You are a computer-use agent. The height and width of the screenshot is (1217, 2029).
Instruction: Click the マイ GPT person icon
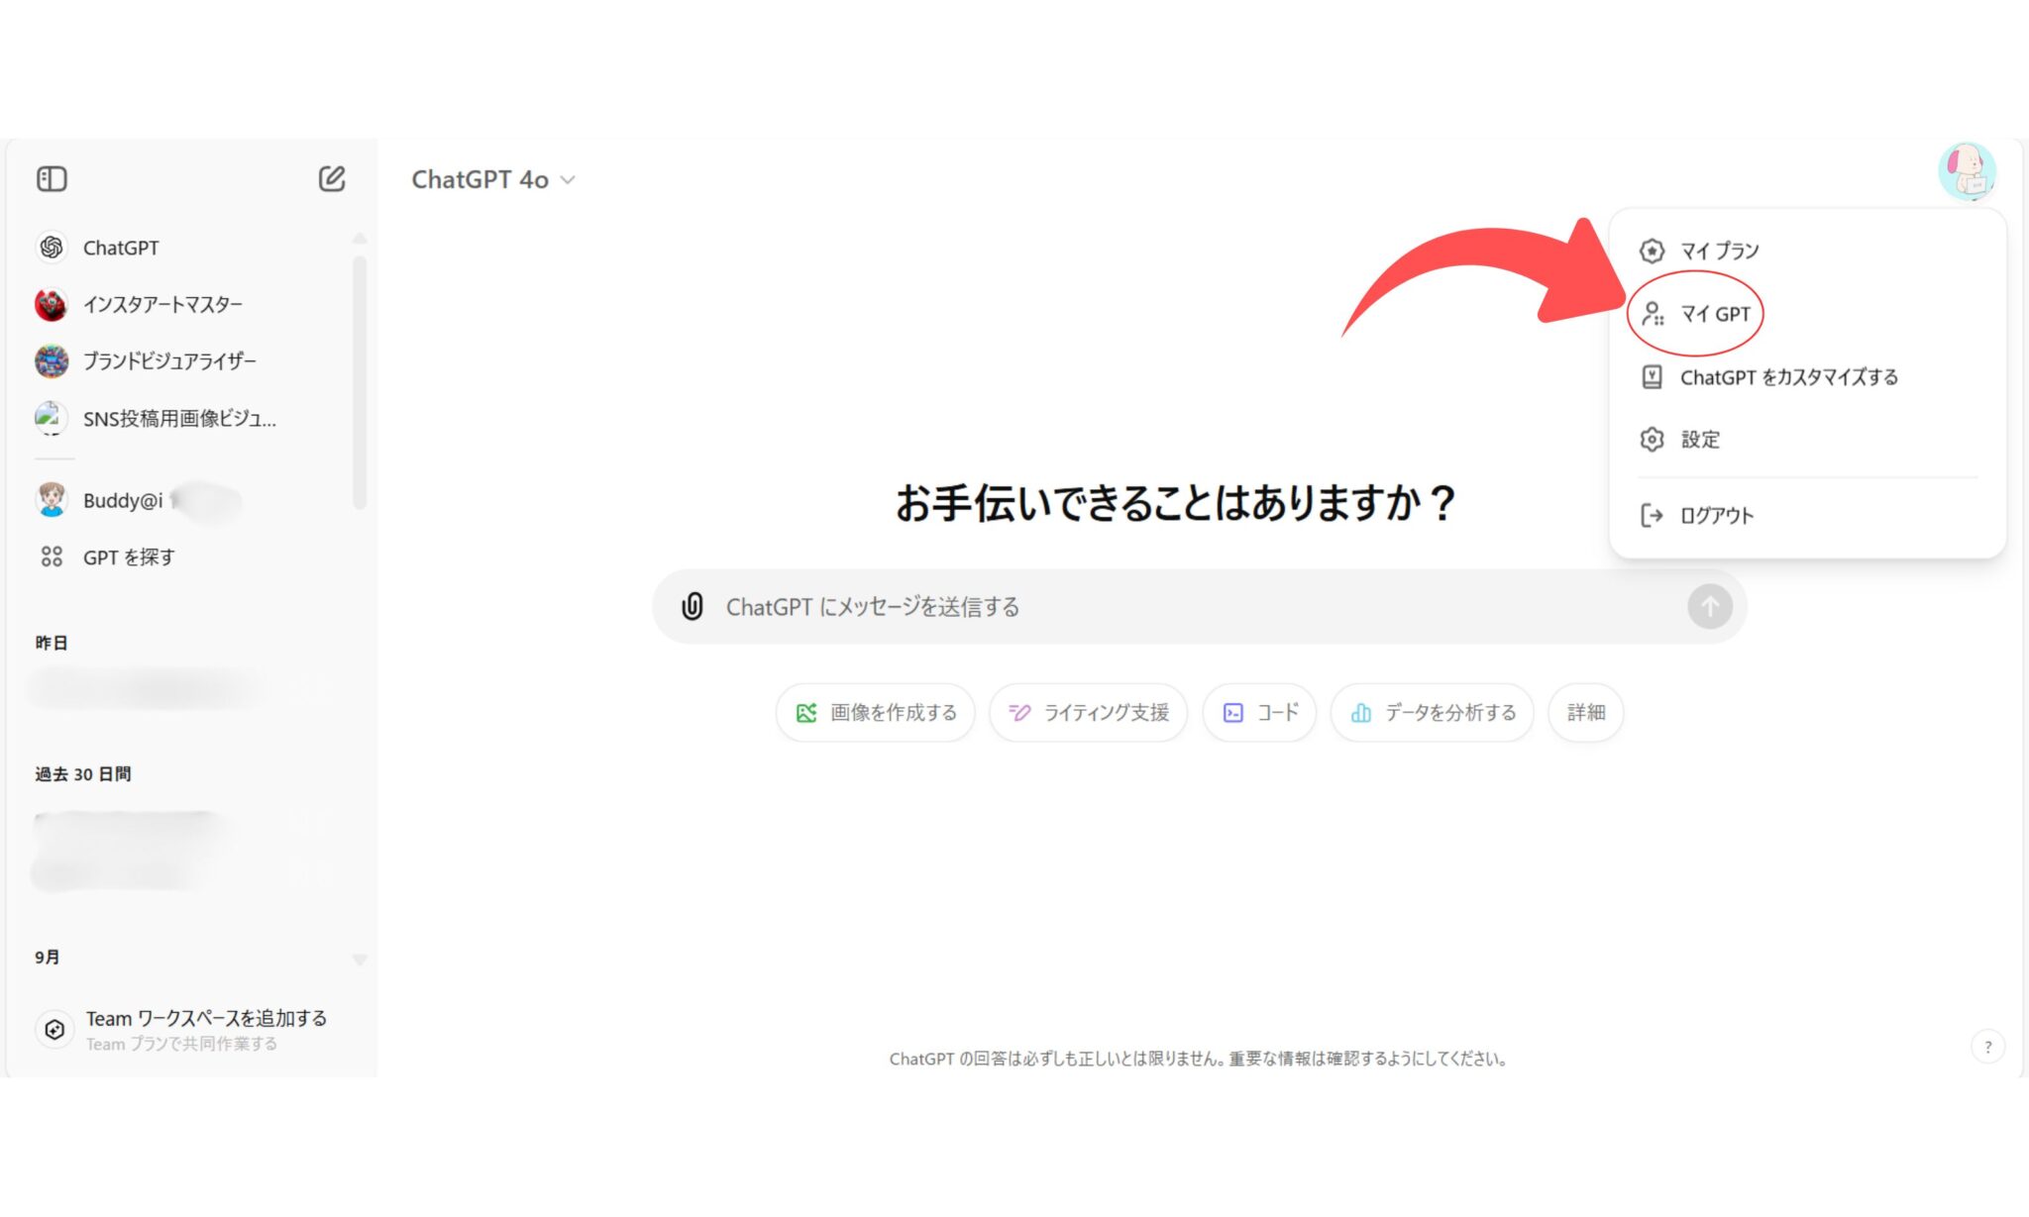click(1652, 314)
